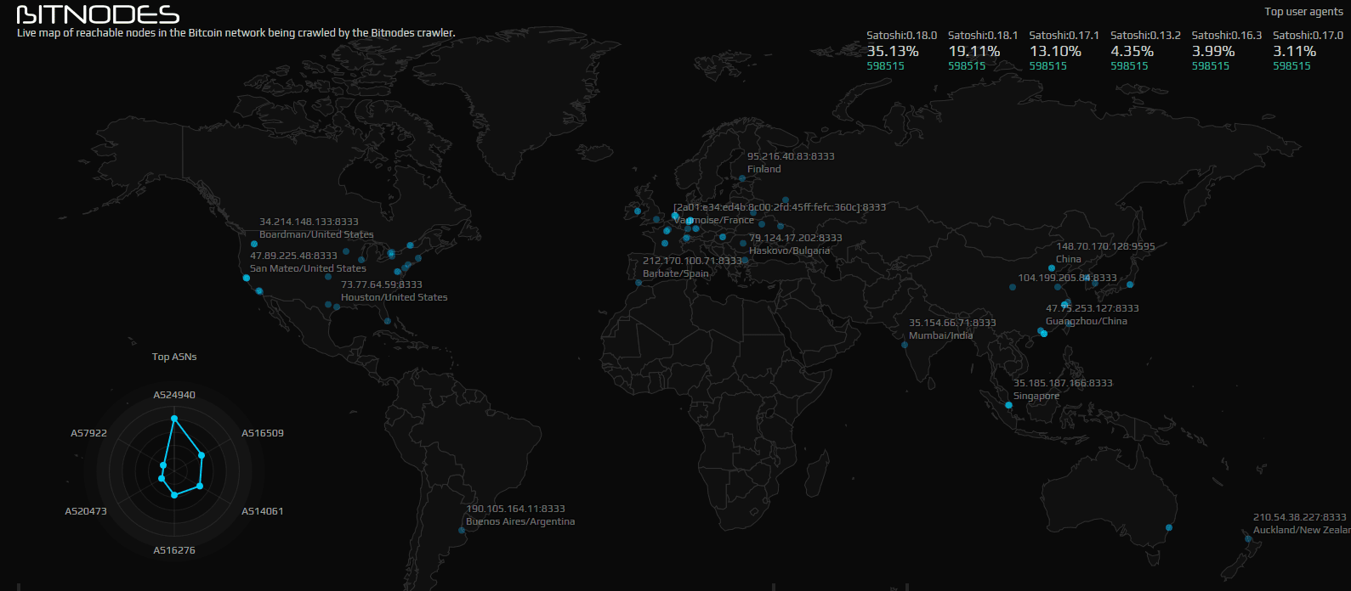Viewport: 1351px width, 591px height.
Task: Click node label 47.89.225.48:8333 San Mateo
Action: pyautogui.click(x=308, y=262)
